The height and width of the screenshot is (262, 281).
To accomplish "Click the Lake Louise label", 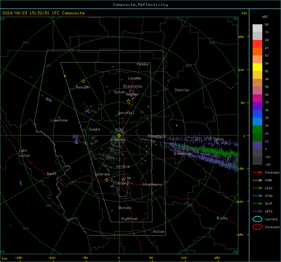I will pos(24,153).
